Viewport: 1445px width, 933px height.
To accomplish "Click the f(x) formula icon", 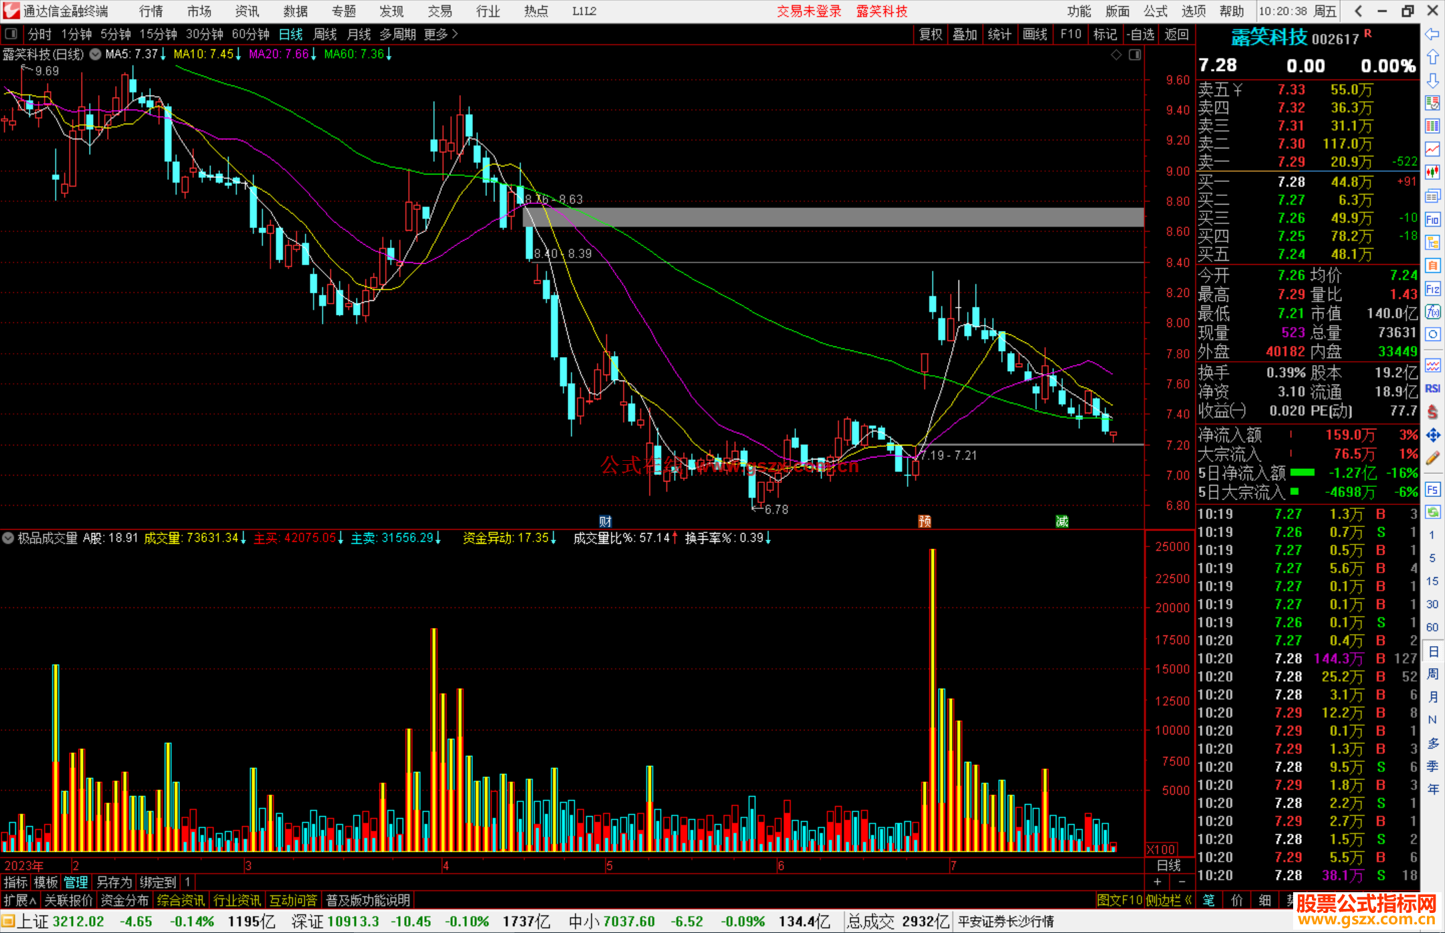I will pos(1432,312).
